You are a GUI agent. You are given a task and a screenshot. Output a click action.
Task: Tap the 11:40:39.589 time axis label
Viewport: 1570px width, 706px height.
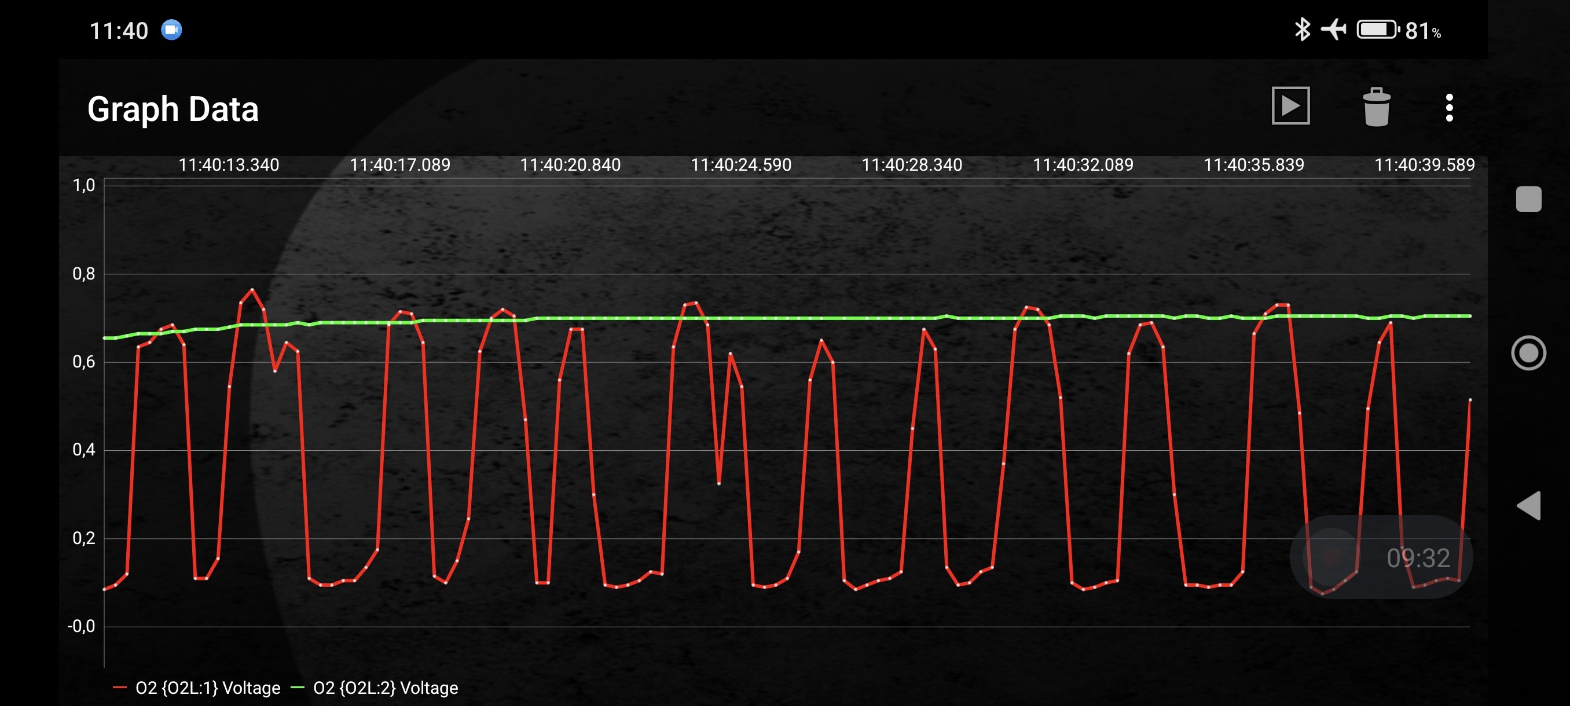(x=1424, y=164)
